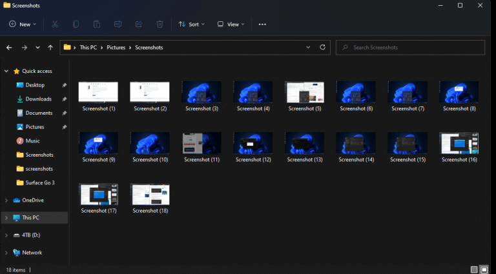The width and height of the screenshot is (496, 274).
Task: Unpin Downloads using its pin icon
Action: [x=64, y=99]
